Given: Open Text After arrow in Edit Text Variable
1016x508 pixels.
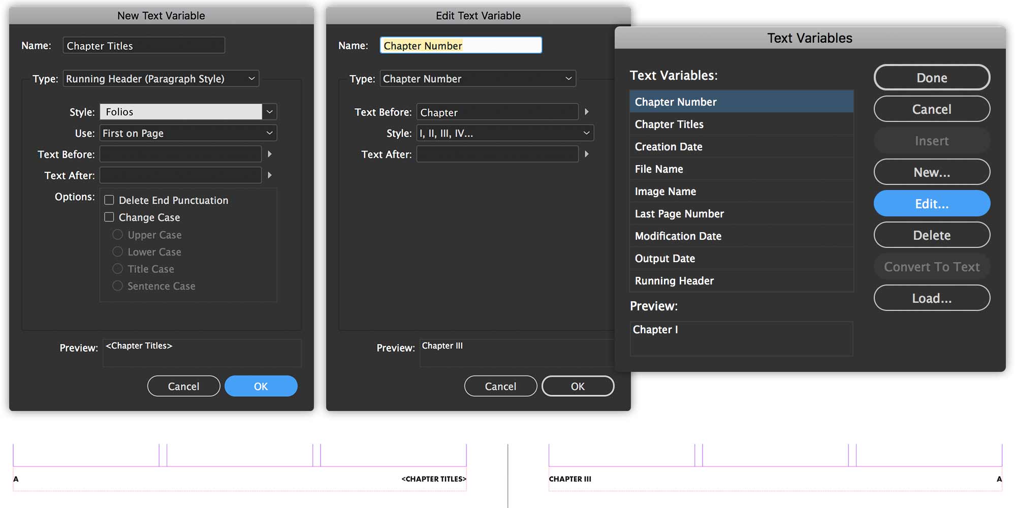Looking at the screenshot, I should coord(587,154).
